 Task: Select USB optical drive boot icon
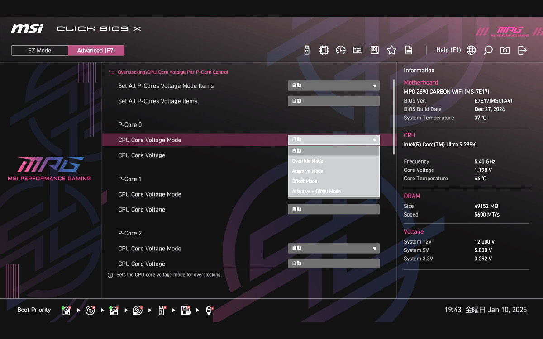pyautogui.click(x=138, y=310)
